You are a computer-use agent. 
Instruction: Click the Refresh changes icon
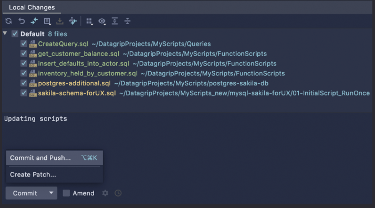click(x=8, y=21)
